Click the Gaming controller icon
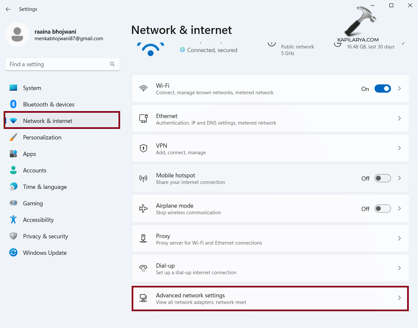Screen dimensions: 418x328 click(x=13, y=203)
